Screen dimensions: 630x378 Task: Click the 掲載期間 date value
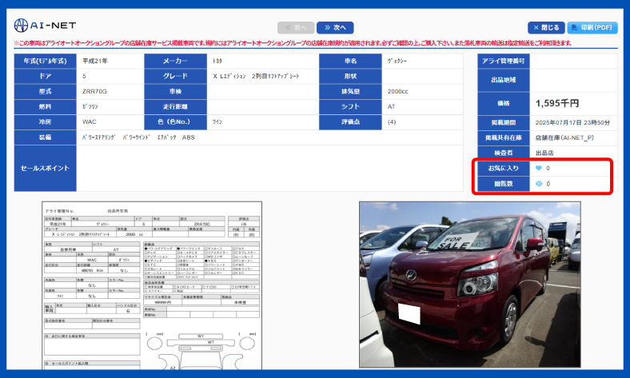[x=572, y=122]
